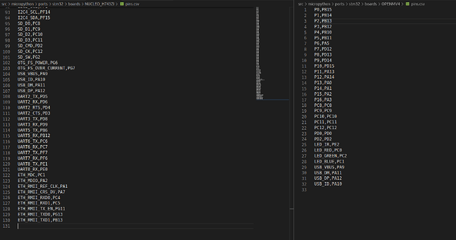Click line number 25 in right gutter
This screenshot has width=456, height=240.
tap(304, 144)
